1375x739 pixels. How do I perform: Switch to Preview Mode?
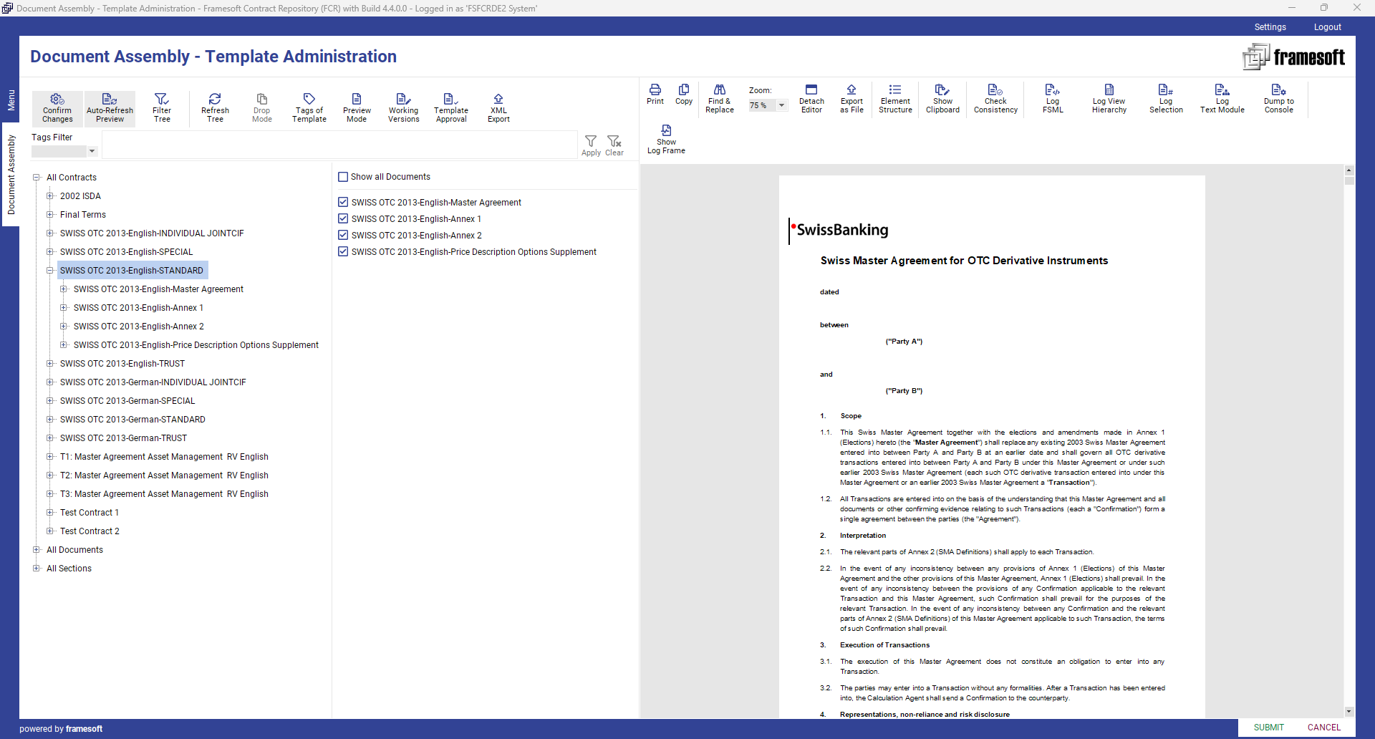tap(357, 108)
